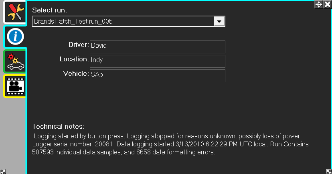Click the bottom-right resize corner handle
Image resolution: width=332 pixels, height=174 pixels.
pyautogui.click(x=328, y=170)
